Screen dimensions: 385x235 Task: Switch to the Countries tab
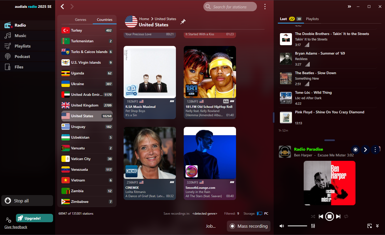coord(105,20)
